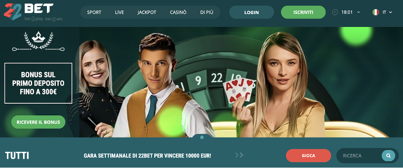Click the RICEVERE IL BONUS button
Viewport: 403px width, 168px height.
coord(38,122)
